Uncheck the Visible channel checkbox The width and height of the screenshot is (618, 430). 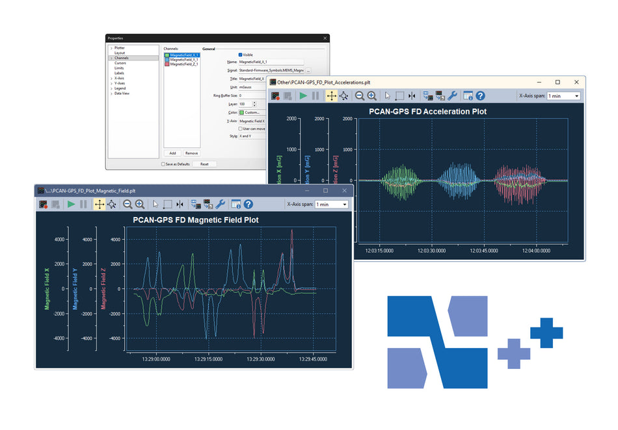coord(241,54)
